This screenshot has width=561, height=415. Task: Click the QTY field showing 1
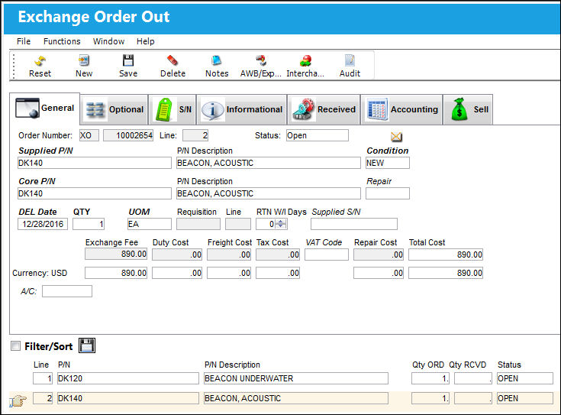(89, 224)
